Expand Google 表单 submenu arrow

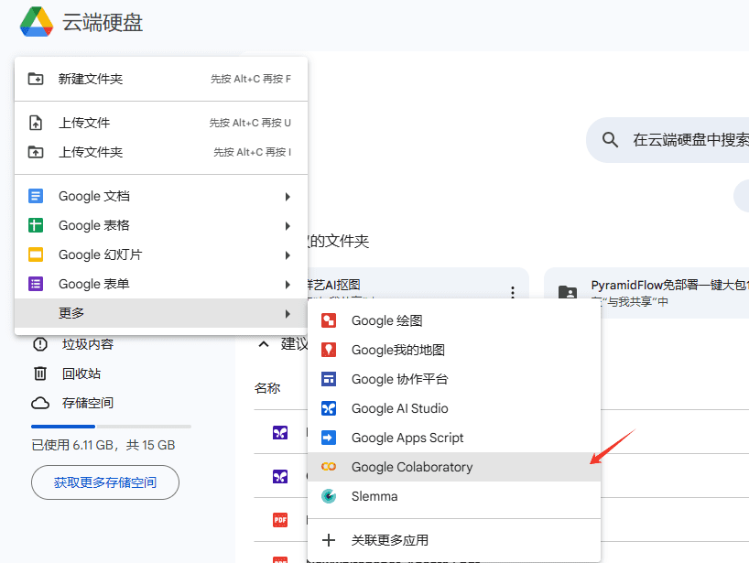click(x=288, y=285)
